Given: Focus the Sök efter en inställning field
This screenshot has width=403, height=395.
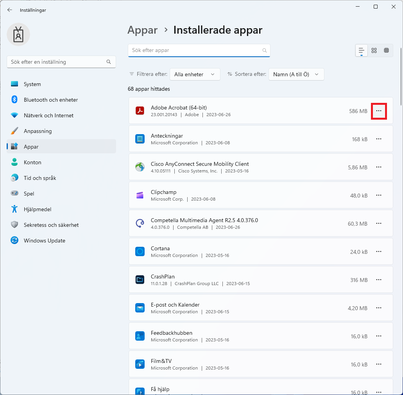Looking at the screenshot, I should pos(61,62).
